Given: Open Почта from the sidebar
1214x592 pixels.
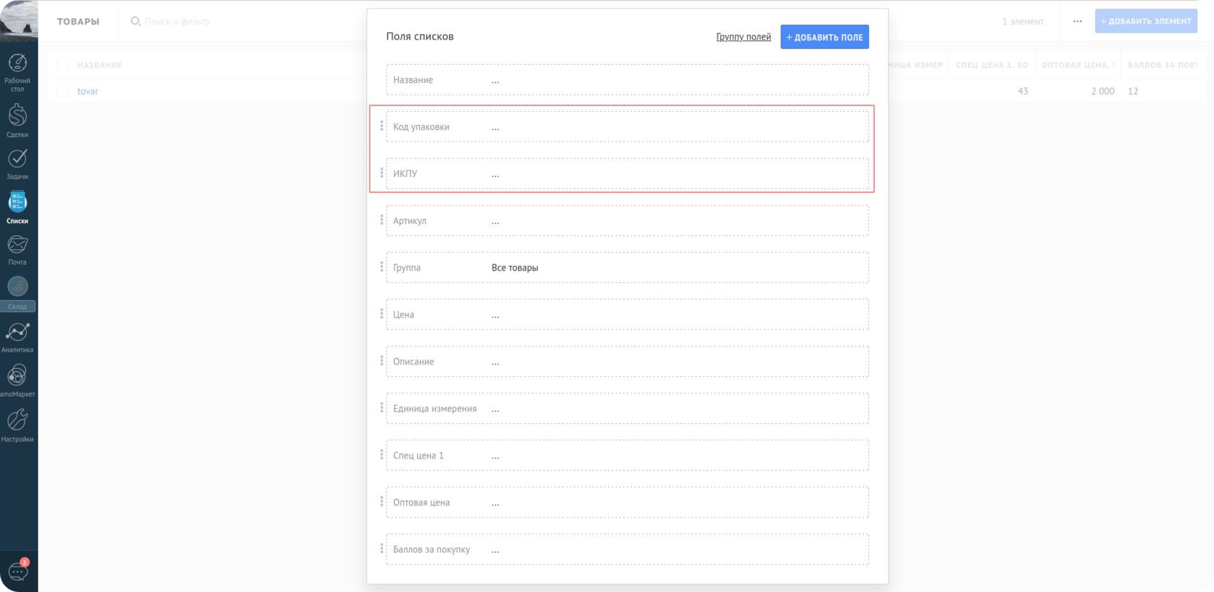Looking at the screenshot, I should (17, 250).
